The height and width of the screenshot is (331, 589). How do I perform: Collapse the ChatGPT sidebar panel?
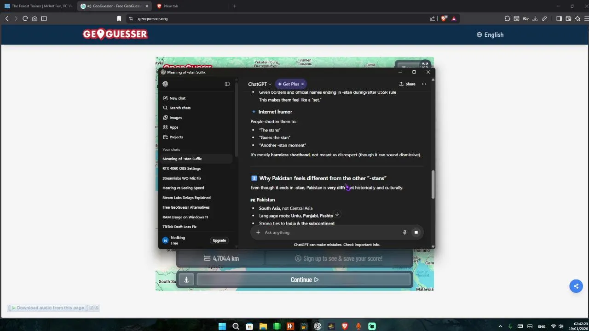coord(227,84)
